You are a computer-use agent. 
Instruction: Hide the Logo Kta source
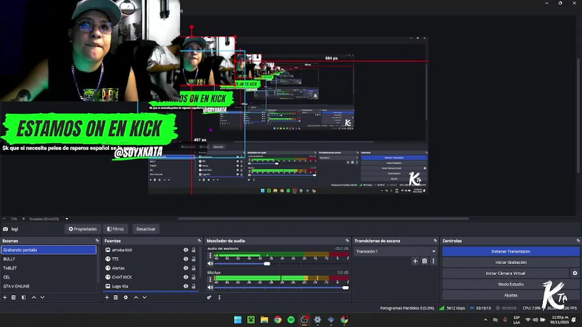pyautogui.click(x=186, y=286)
